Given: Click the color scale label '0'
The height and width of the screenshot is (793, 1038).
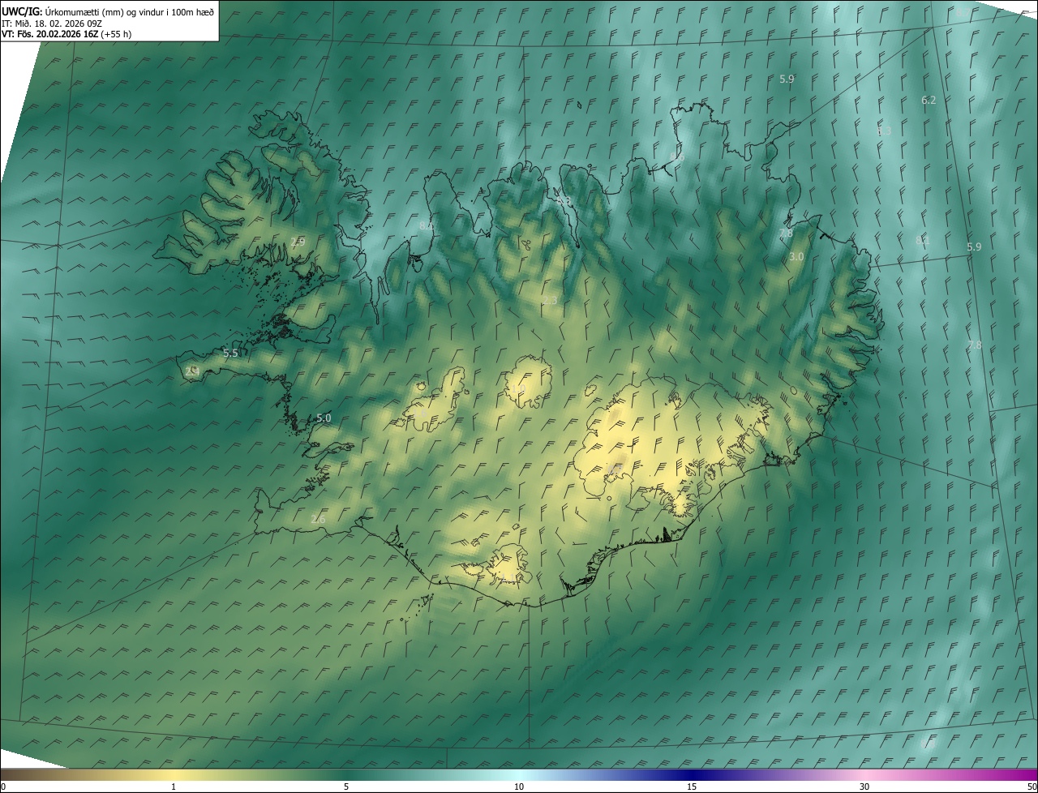Looking at the screenshot, I should point(3,787).
